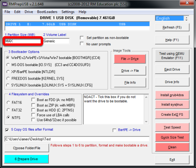Click help text scrollbar down arrow

point(146,122)
